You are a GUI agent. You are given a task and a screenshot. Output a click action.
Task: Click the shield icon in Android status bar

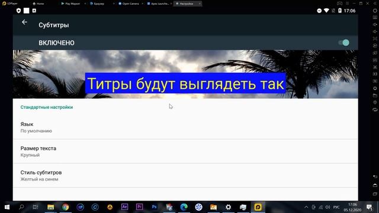click(x=18, y=11)
